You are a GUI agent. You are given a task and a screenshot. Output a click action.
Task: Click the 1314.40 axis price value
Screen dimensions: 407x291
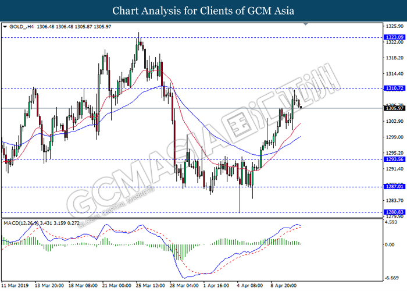point(395,74)
